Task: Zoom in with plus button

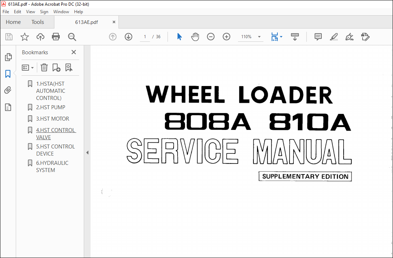Action: (x=227, y=37)
